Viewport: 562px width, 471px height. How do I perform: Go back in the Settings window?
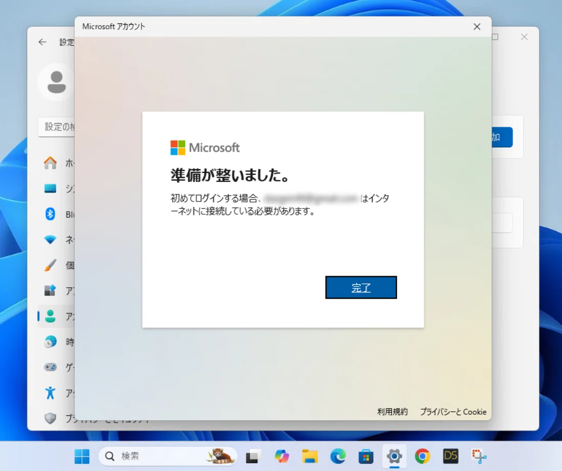[x=42, y=42]
